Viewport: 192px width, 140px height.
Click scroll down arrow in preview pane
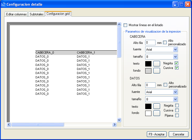[x=119, y=120]
